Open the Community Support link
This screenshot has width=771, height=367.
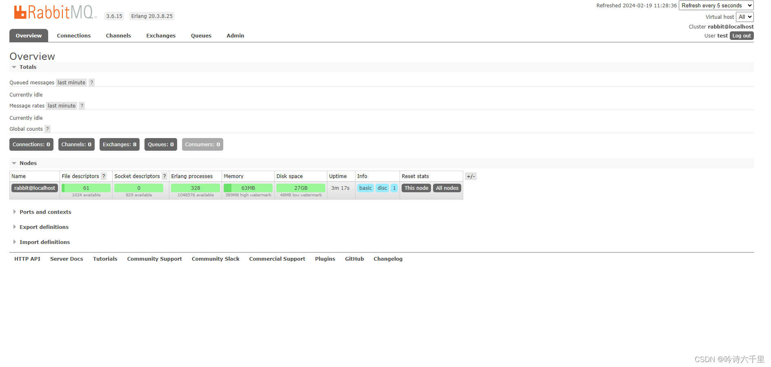point(154,259)
